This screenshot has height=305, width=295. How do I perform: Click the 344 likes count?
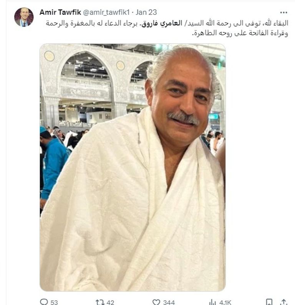click(169, 302)
